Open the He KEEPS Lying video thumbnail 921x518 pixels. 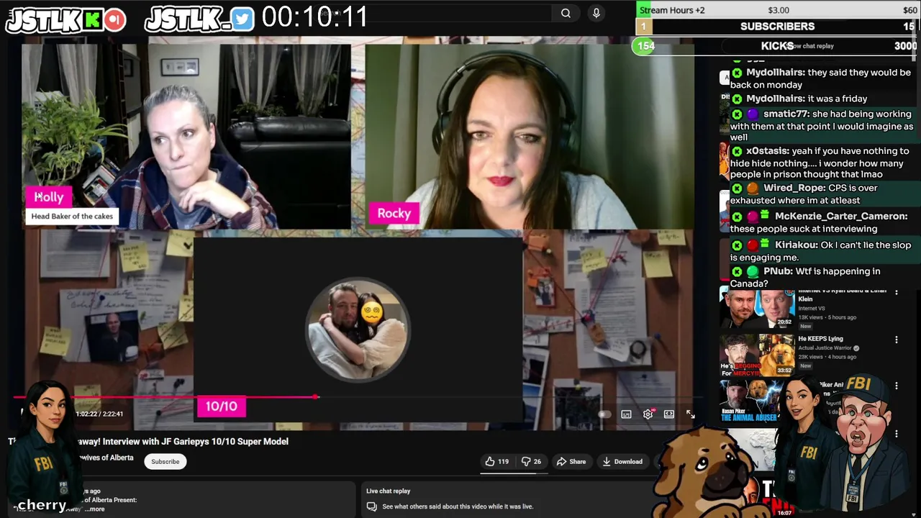[757, 355]
